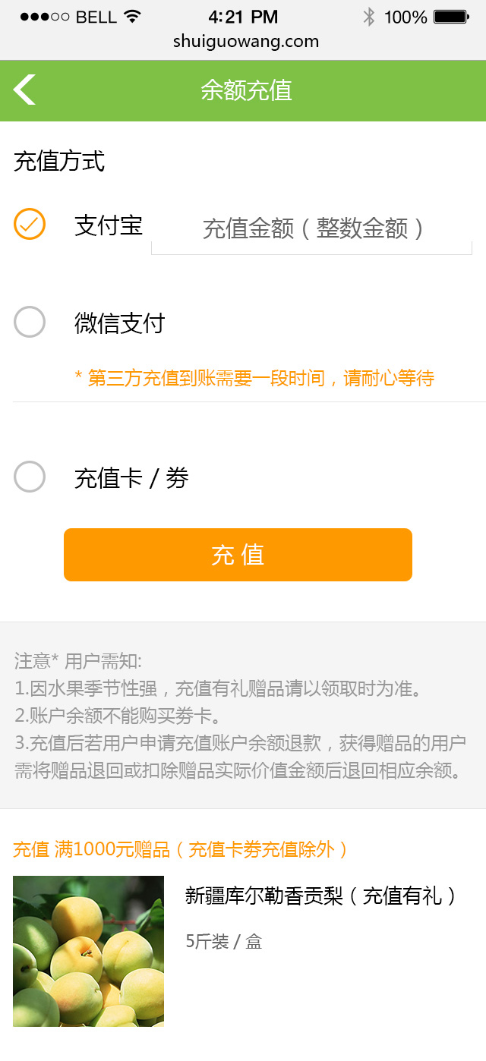Viewport: 486px width, 1061px height.
Task: Select the 支付宝 radio option
Action: click(30, 224)
